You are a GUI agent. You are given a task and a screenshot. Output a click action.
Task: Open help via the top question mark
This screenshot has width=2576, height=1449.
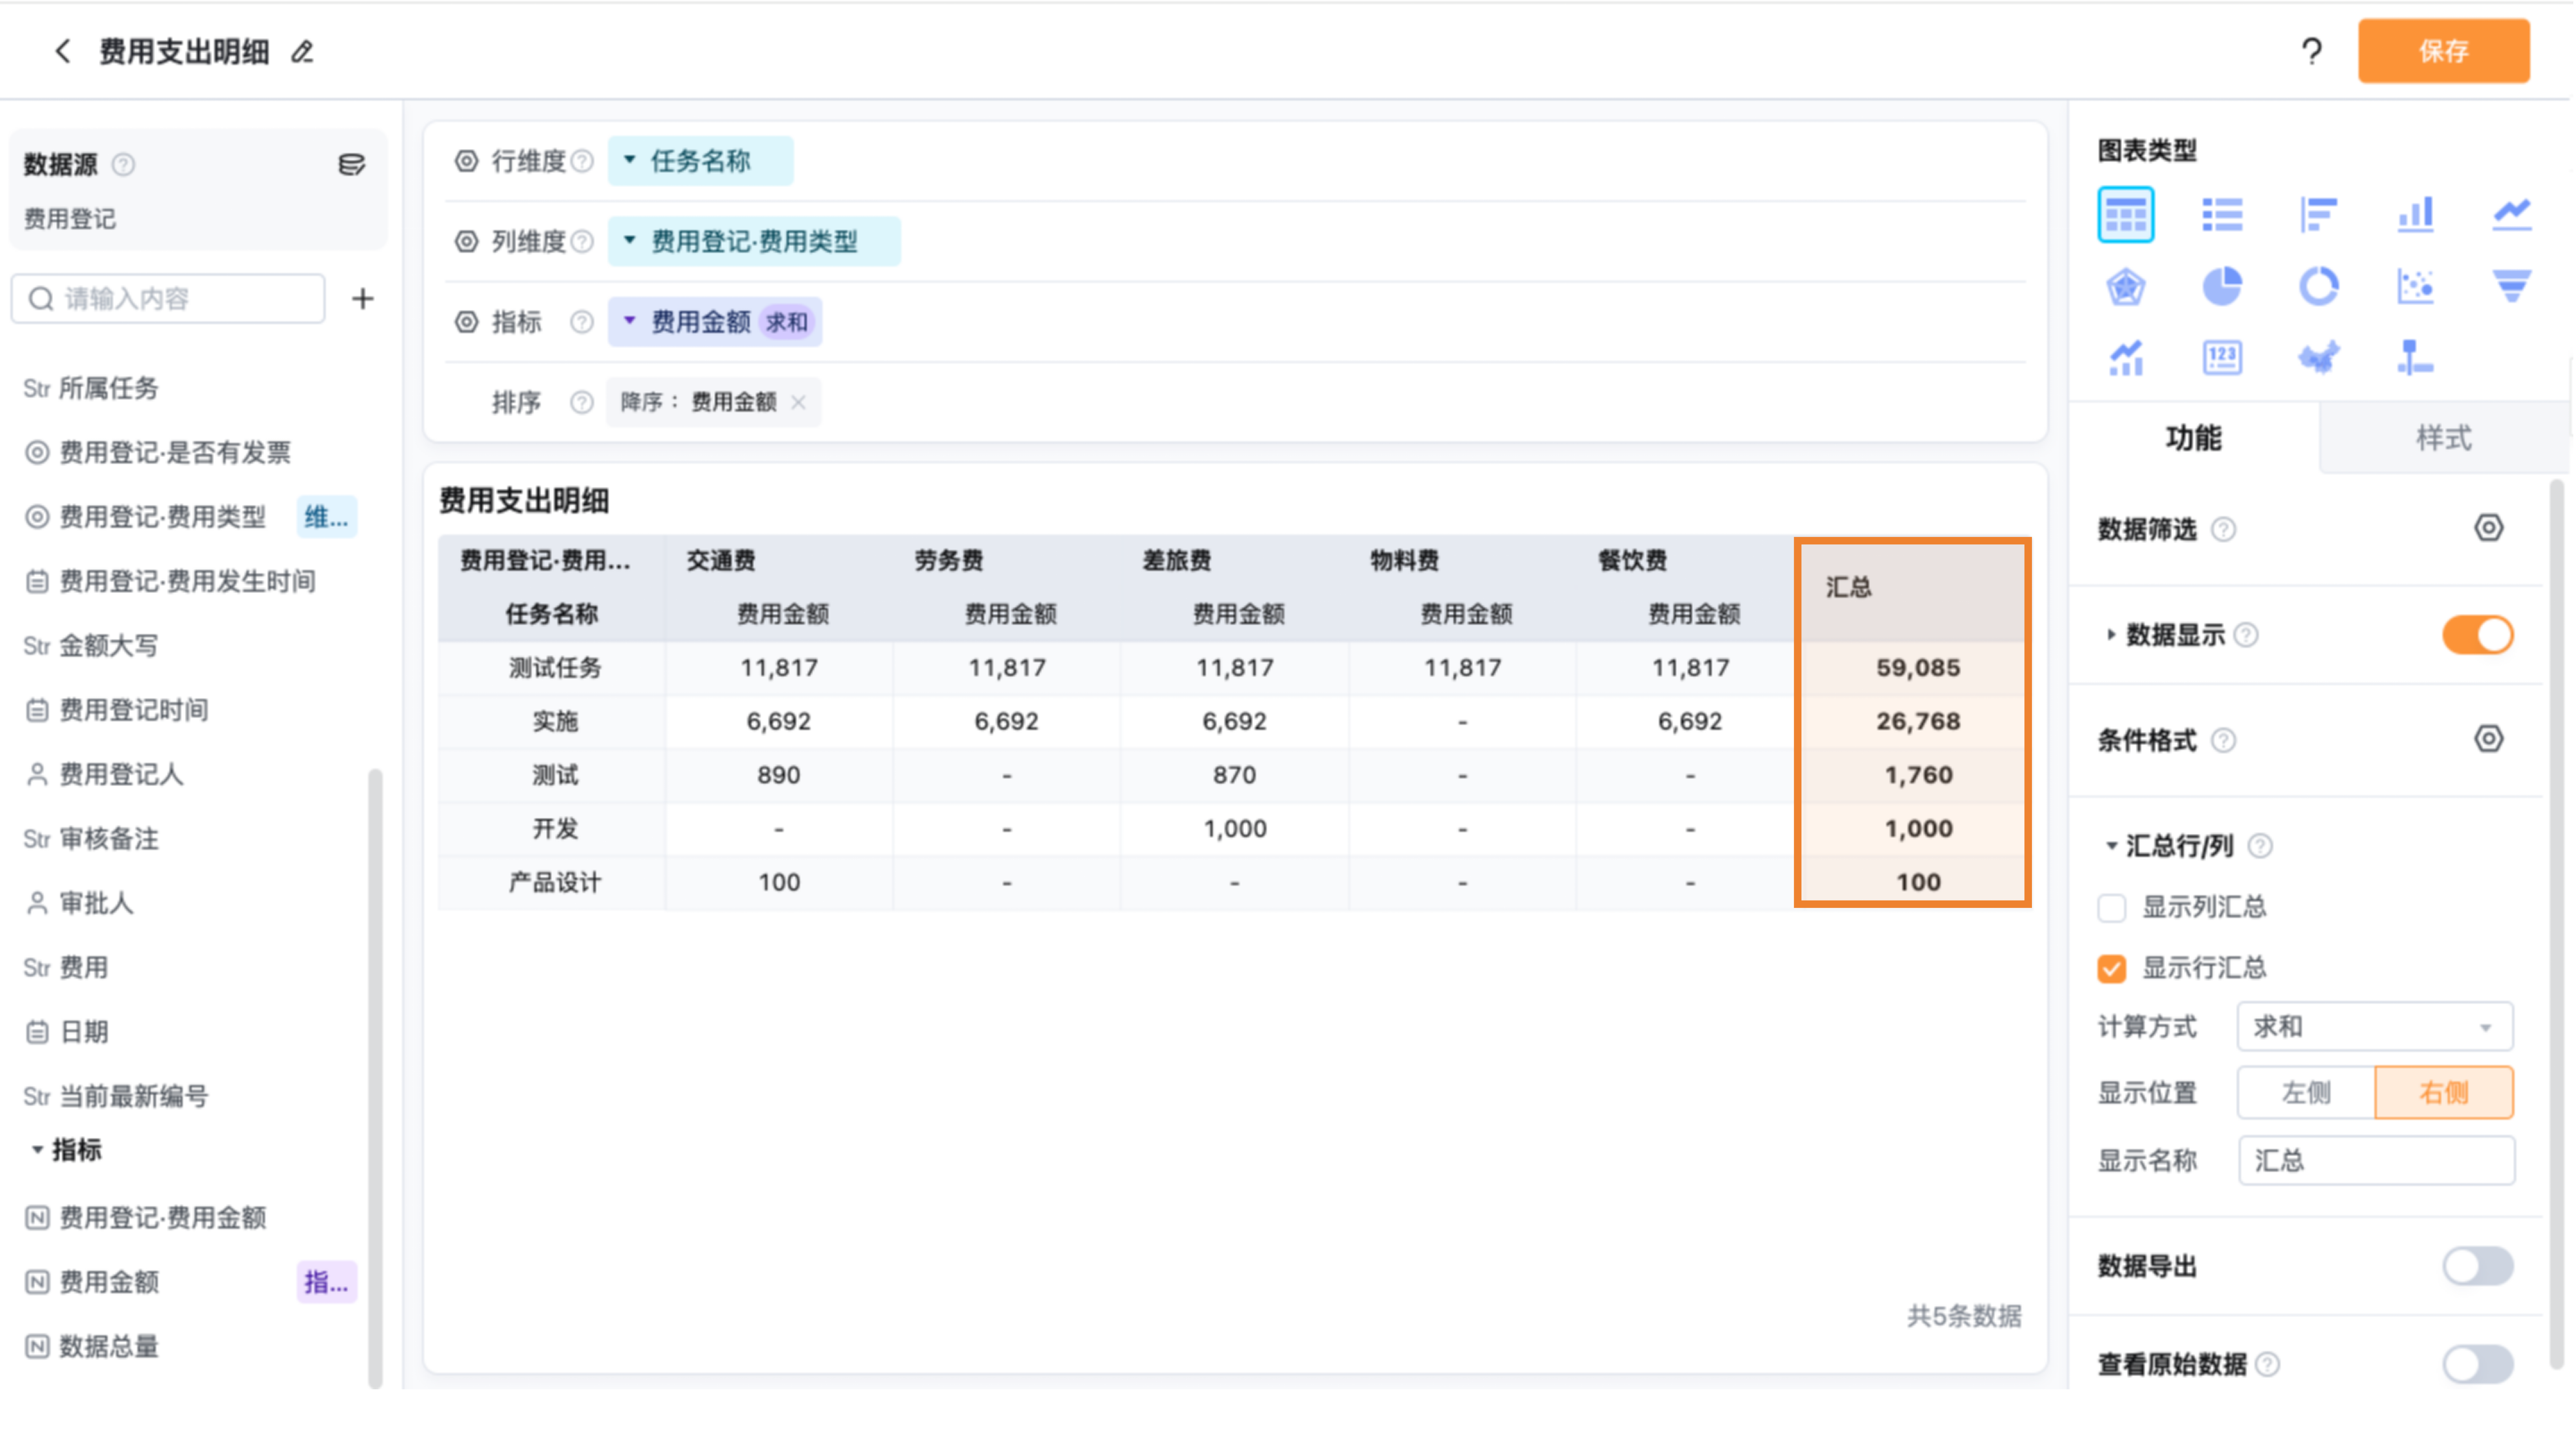coord(2311,51)
